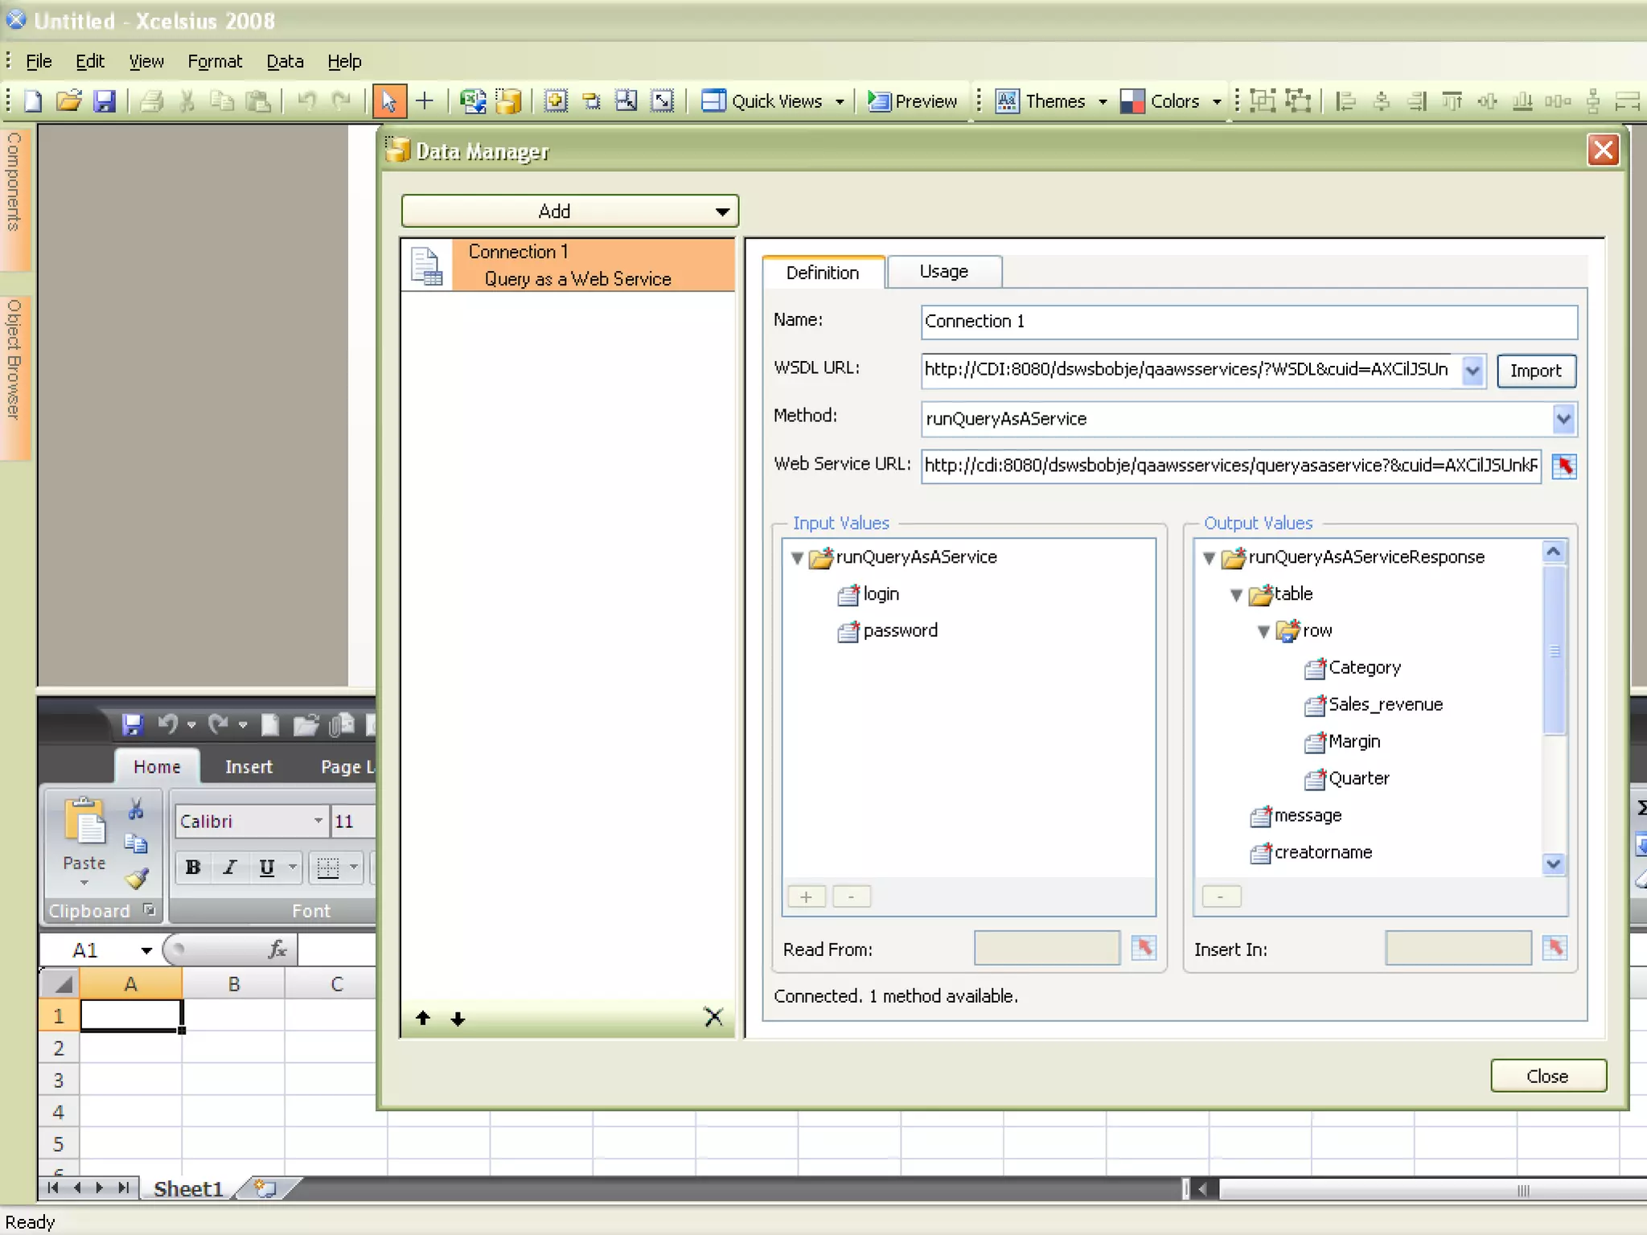Select the Component tool plus icon

(425, 101)
